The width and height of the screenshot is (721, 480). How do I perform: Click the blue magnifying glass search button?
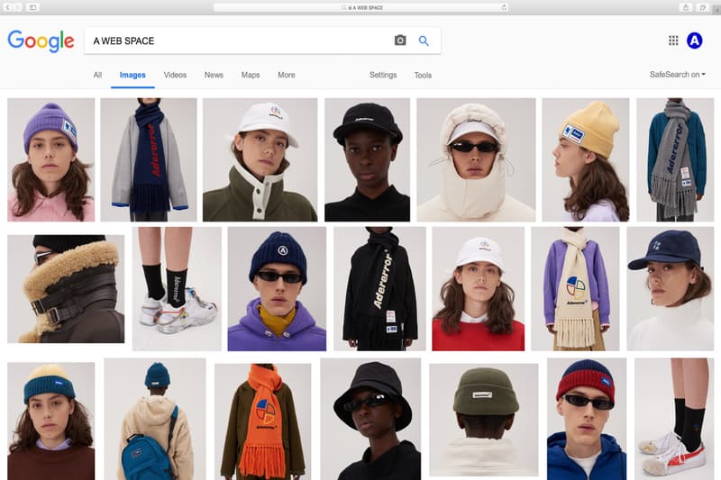pyautogui.click(x=424, y=41)
